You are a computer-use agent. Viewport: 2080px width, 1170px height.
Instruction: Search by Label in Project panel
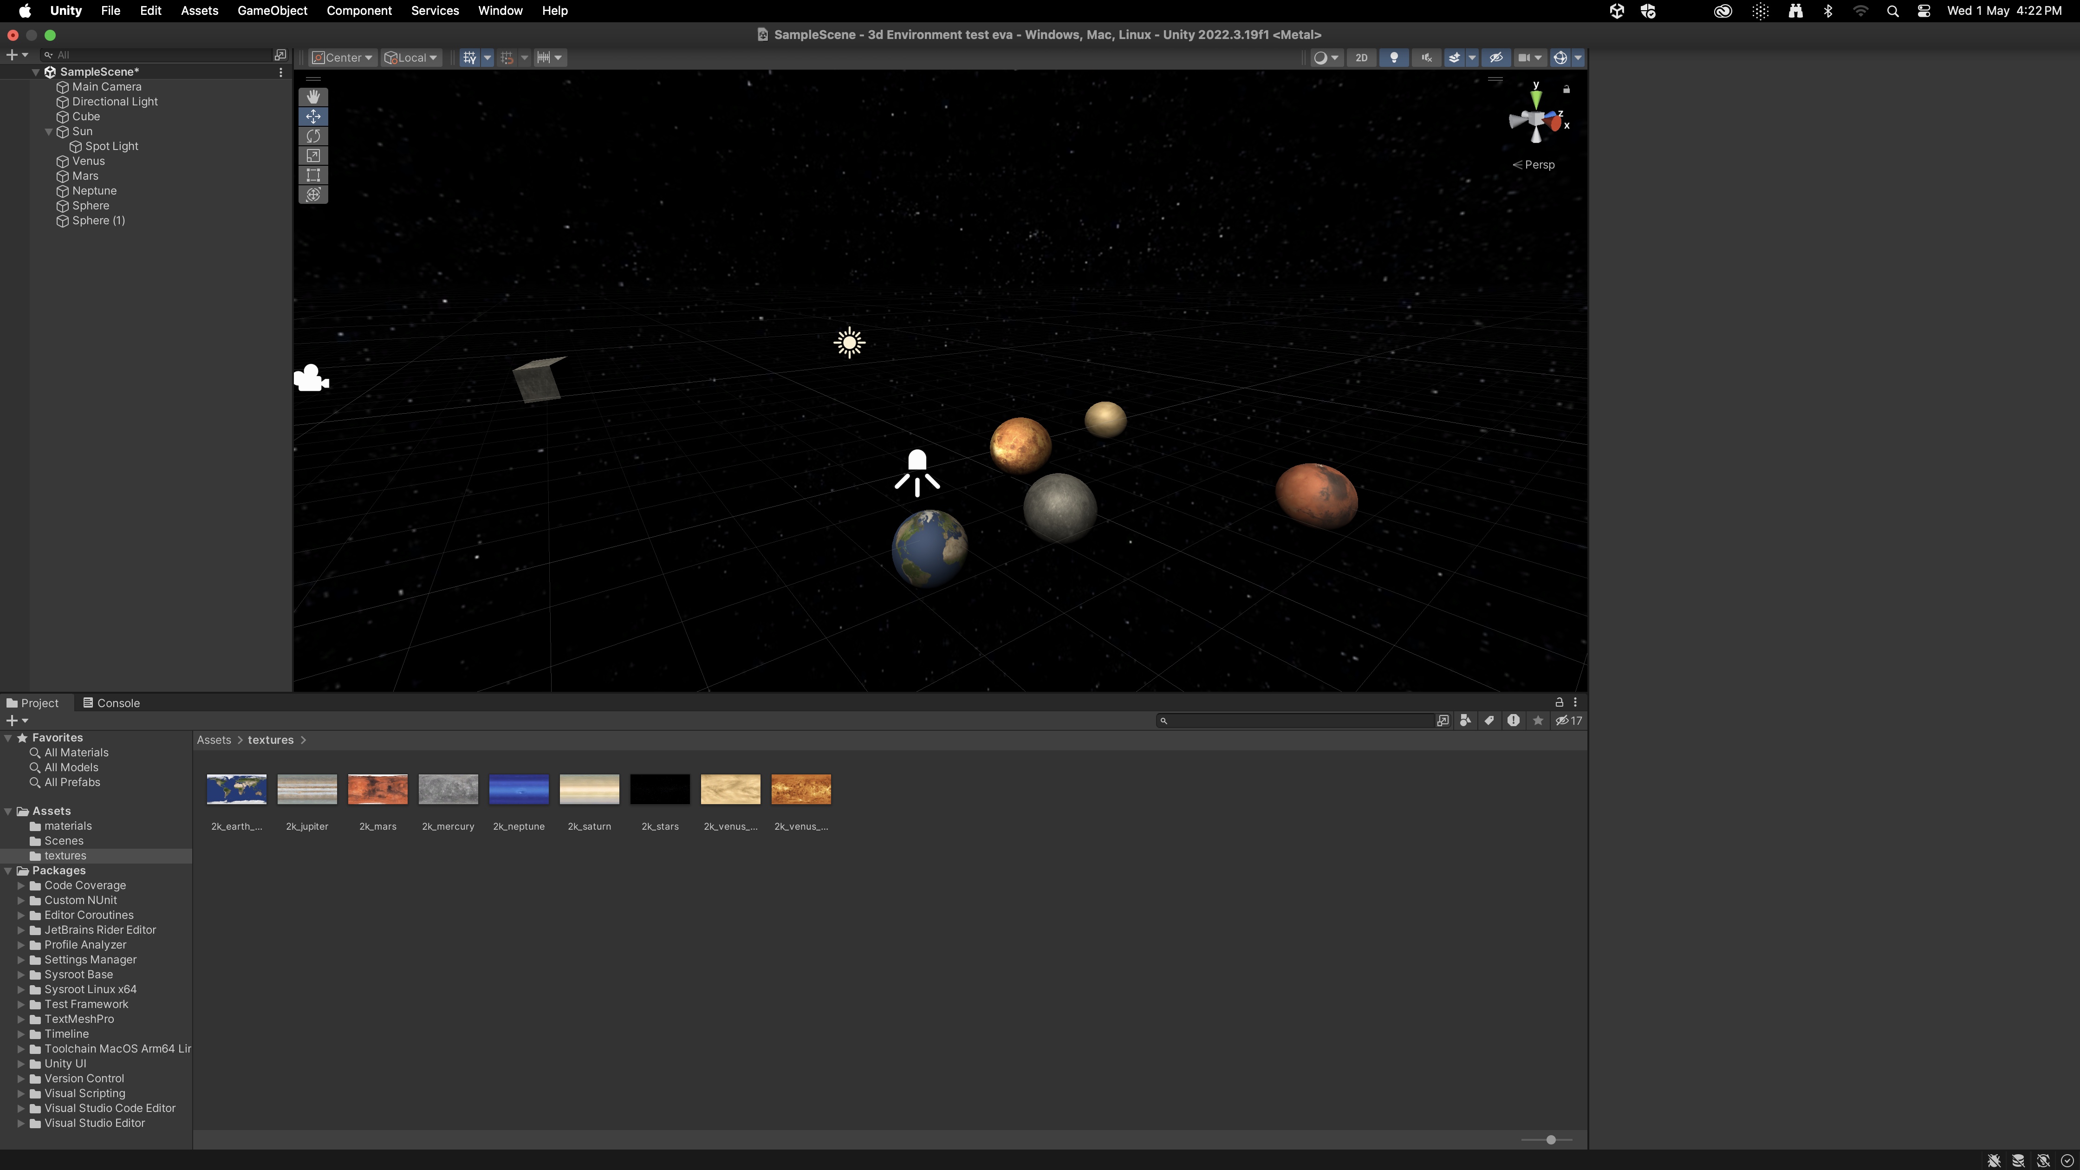1489,720
